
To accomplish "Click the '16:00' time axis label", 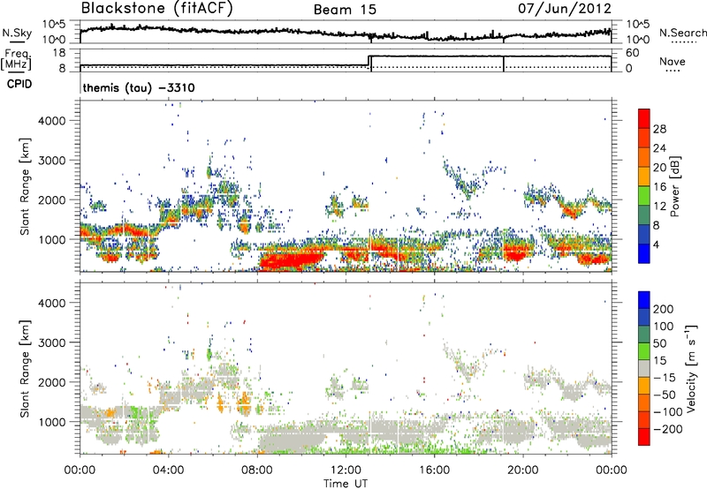I will coord(434,470).
